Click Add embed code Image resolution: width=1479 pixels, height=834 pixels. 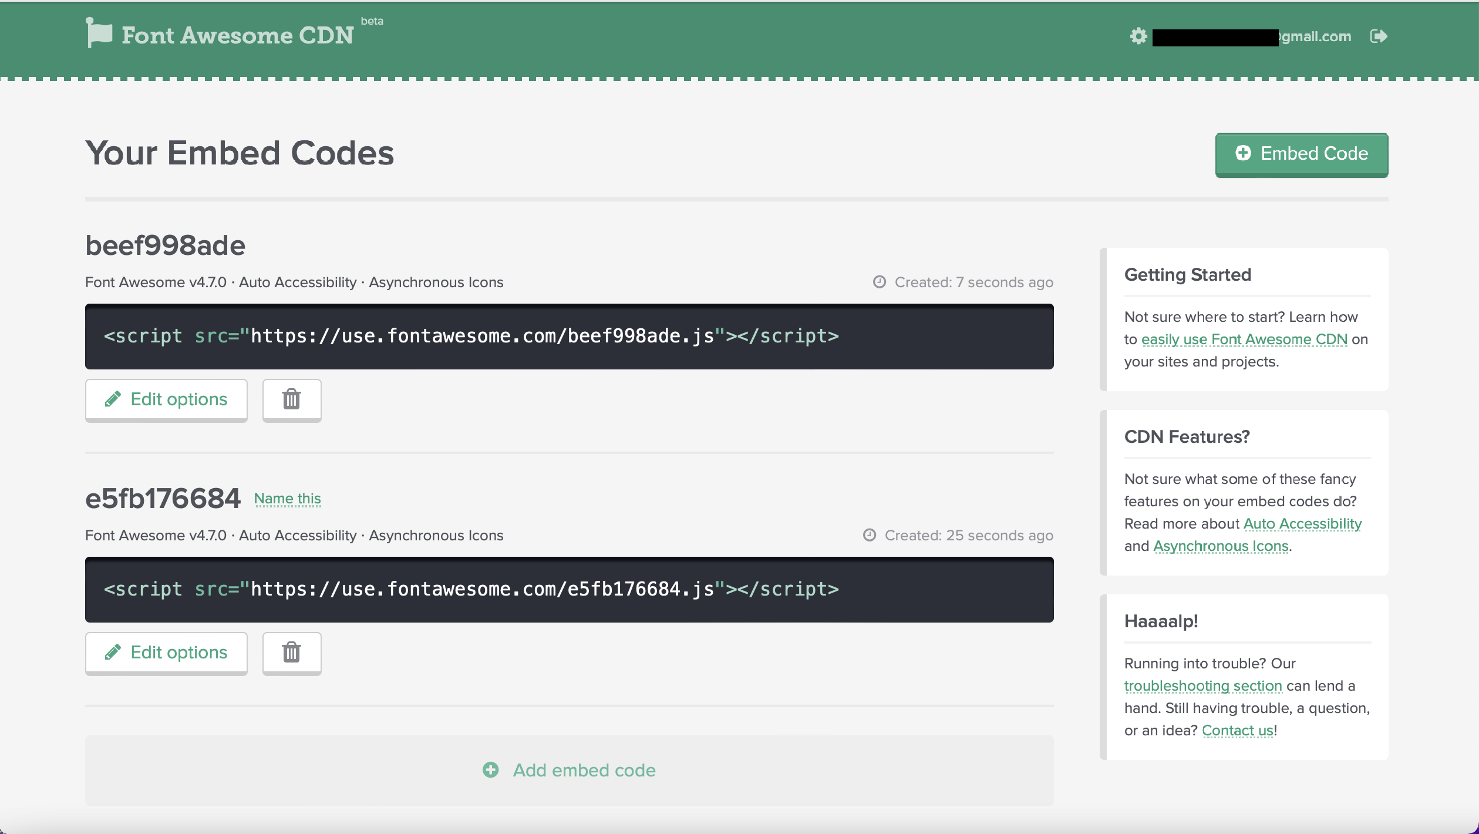pyautogui.click(x=569, y=770)
